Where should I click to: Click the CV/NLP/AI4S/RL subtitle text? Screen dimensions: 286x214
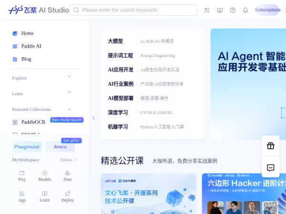[x=156, y=113]
